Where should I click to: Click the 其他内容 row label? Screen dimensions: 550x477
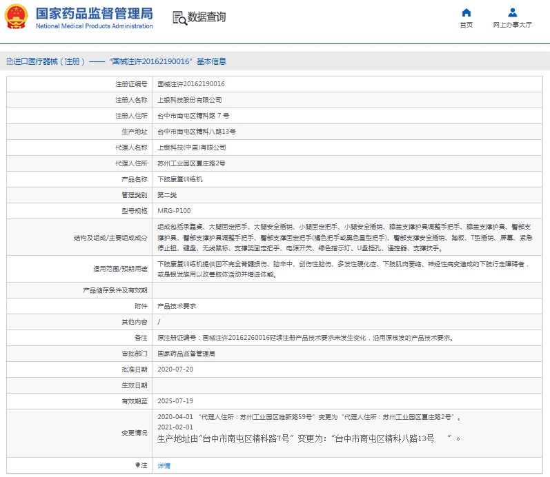135,322
